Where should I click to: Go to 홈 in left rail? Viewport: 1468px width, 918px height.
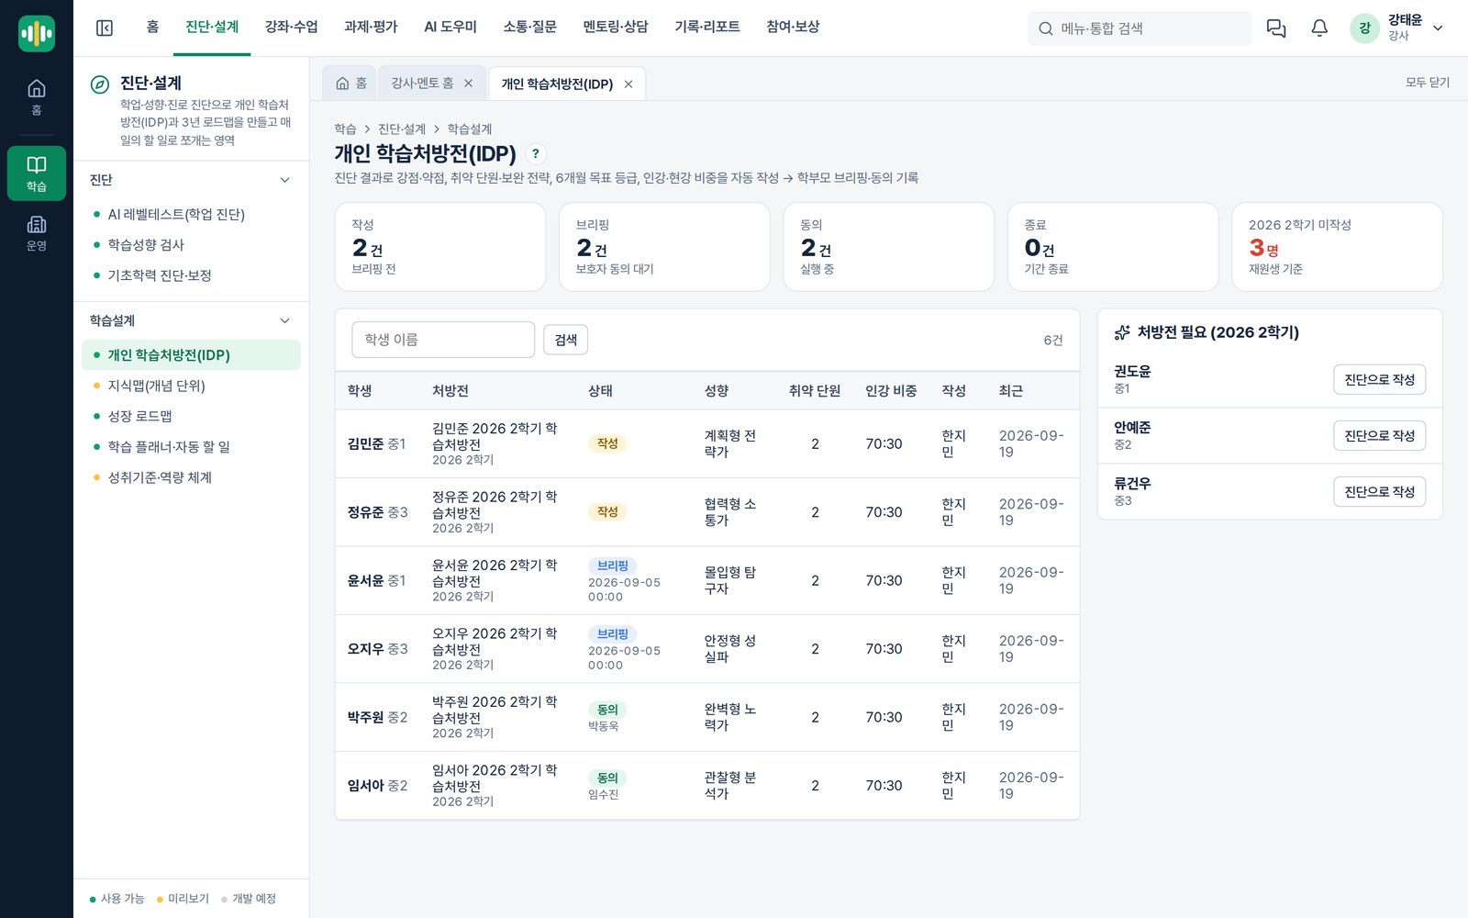point(37,96)
